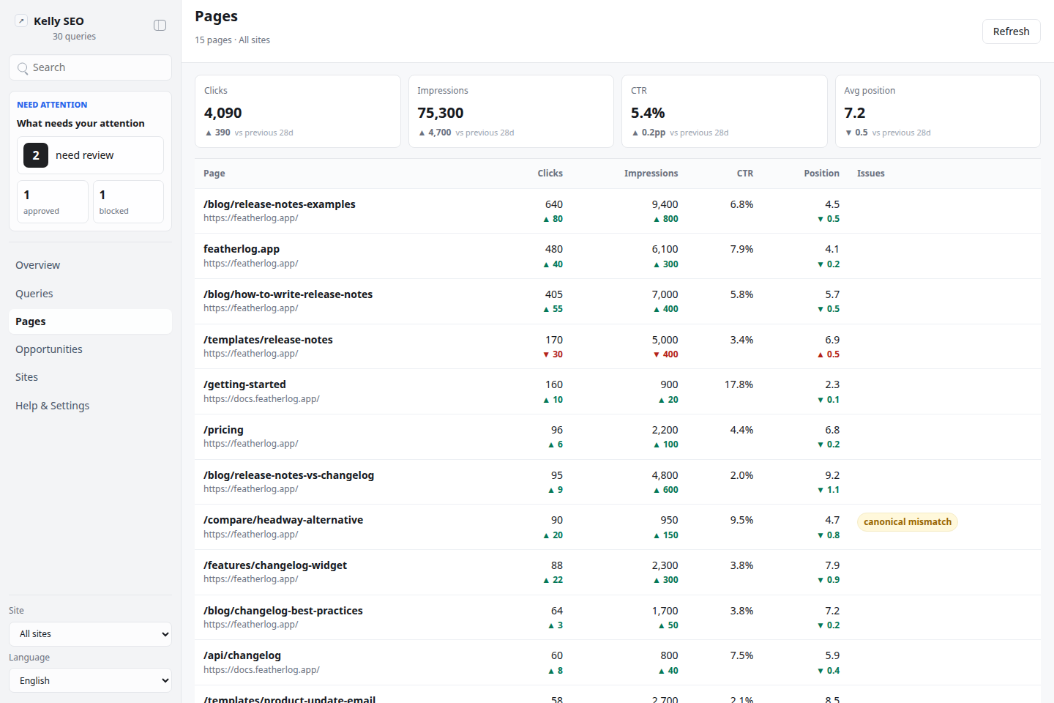1054x703 pixels.
Task: Open /blog/release-notes-vs-changelog row
Action: [x=618, y=482]
